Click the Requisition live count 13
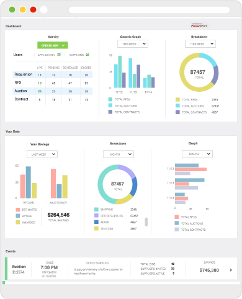This screenshot has height=299, width=242. [40, 75]
